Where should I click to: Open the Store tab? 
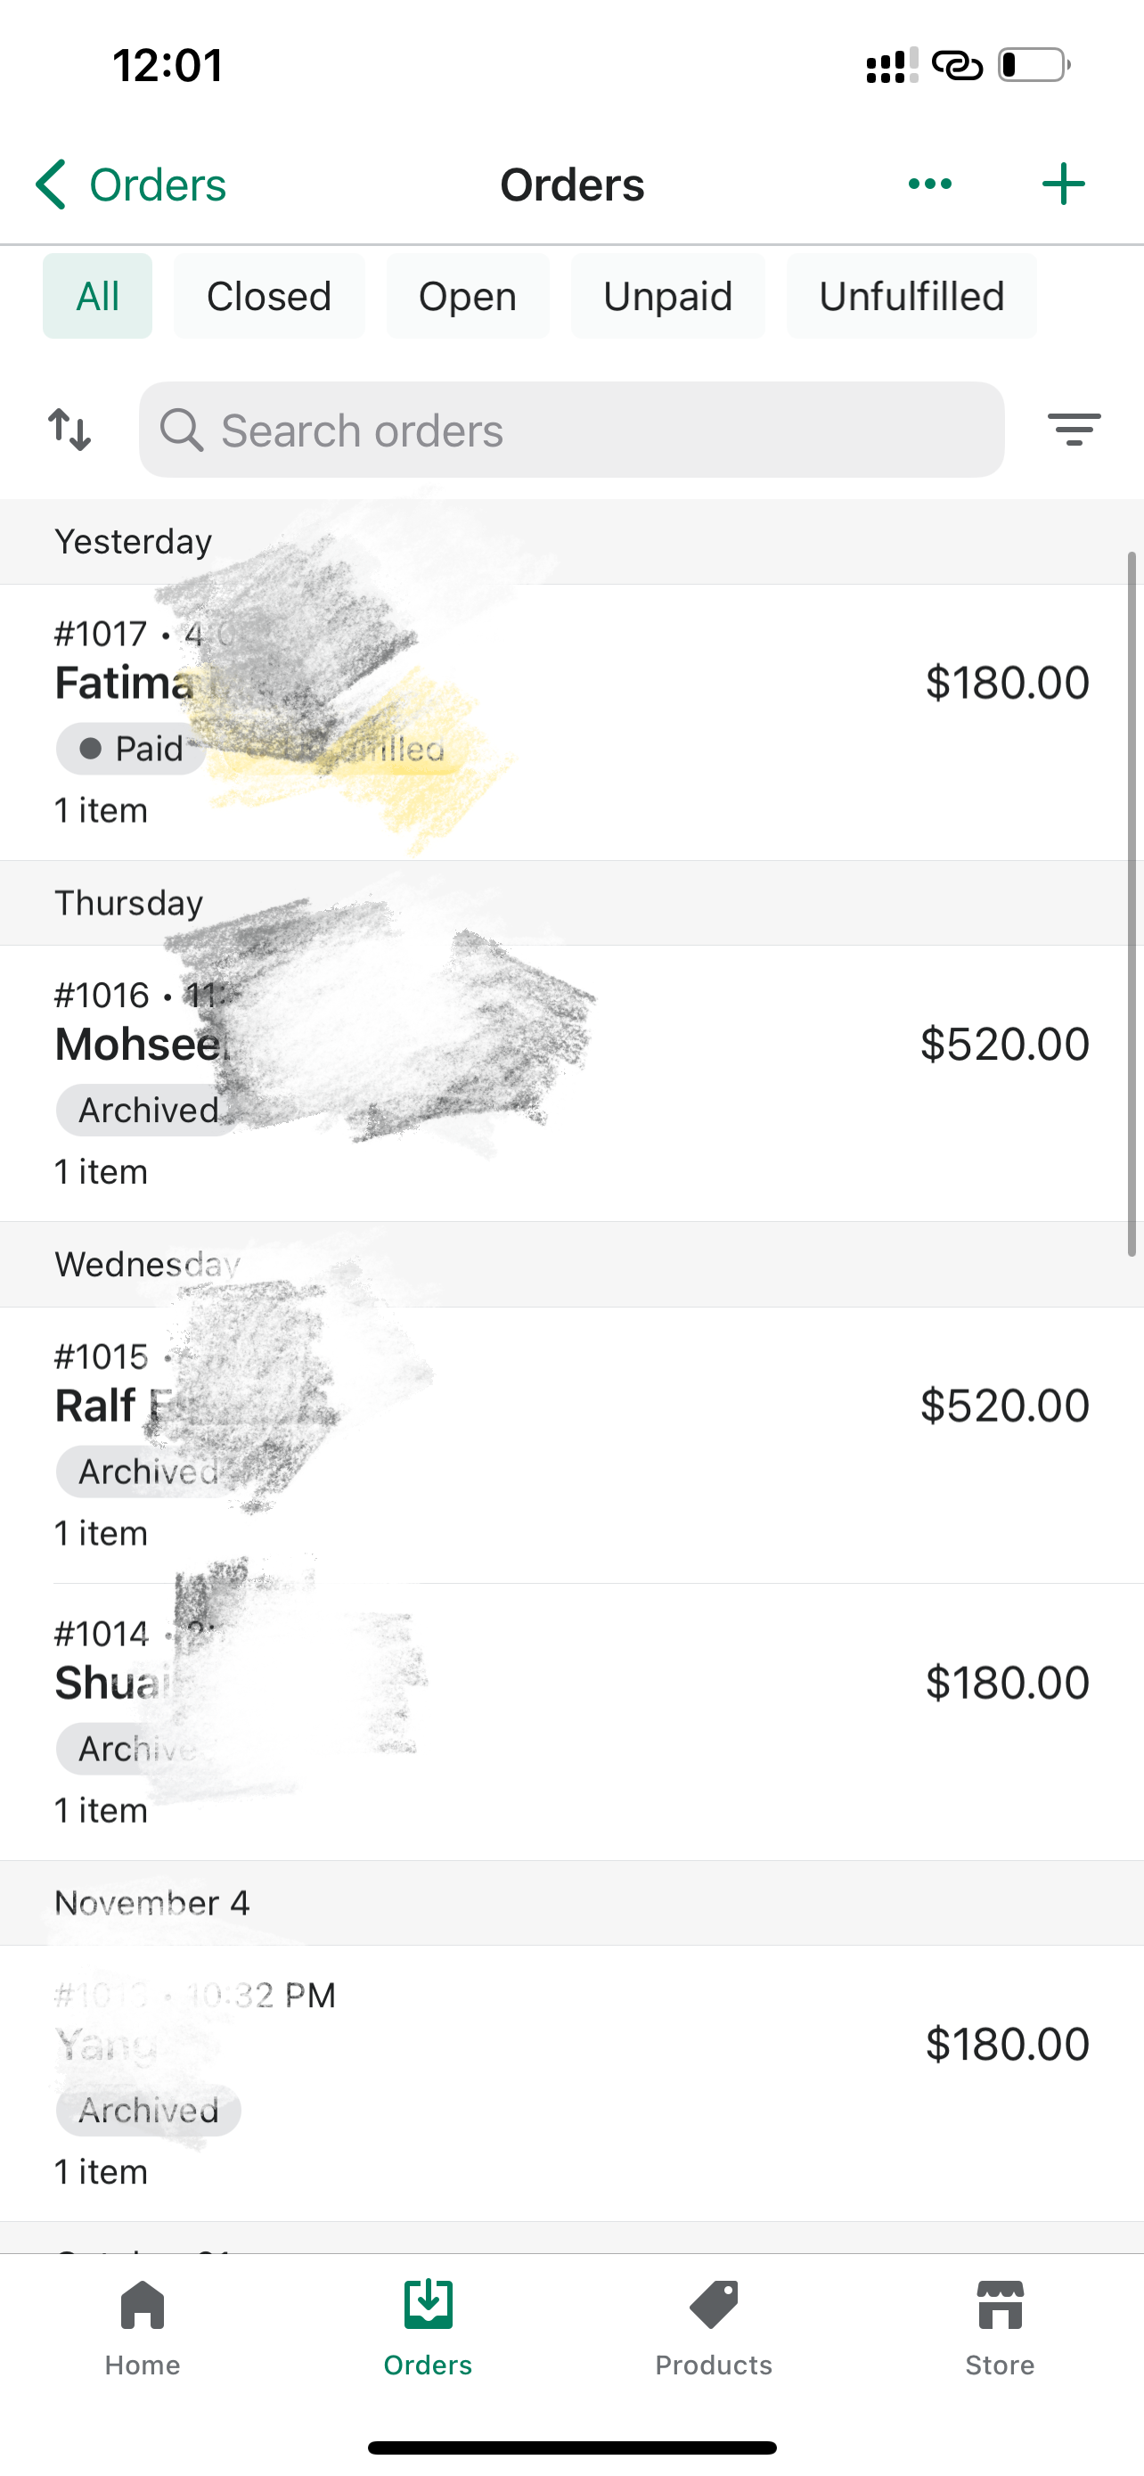999,2327
